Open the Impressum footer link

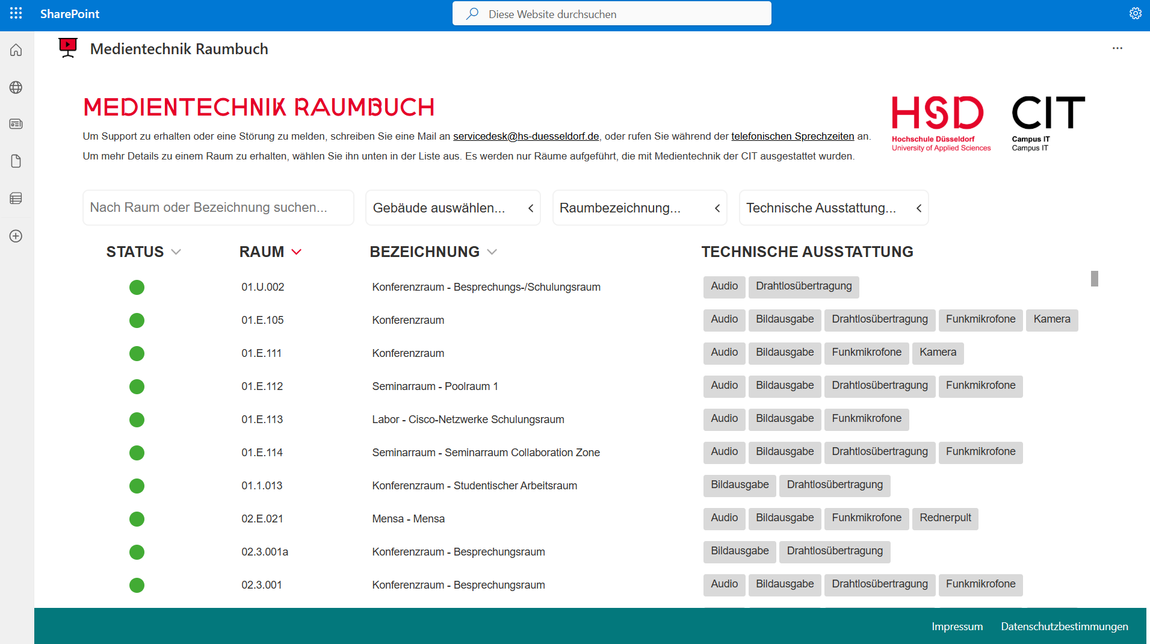(x=957, y=627)
